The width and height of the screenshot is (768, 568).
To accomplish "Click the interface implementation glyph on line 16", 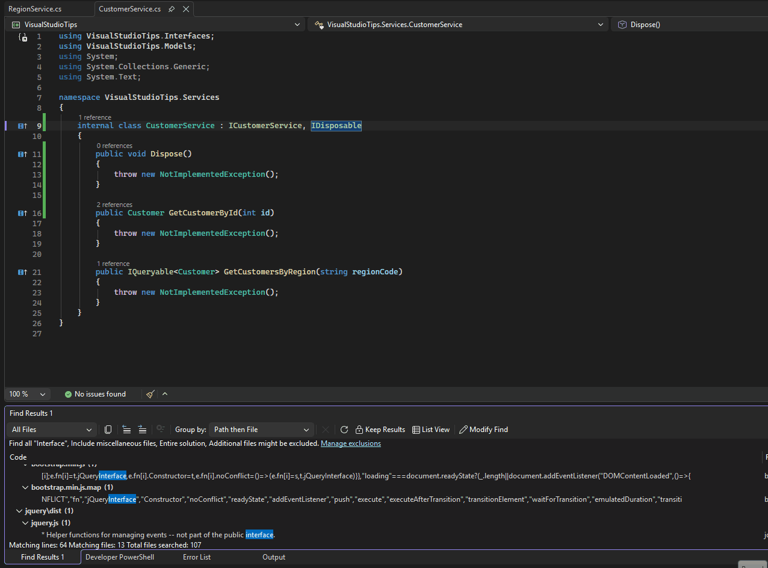I will (22, 213).
